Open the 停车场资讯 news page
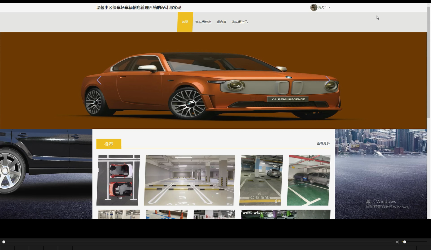 point(240,22)
